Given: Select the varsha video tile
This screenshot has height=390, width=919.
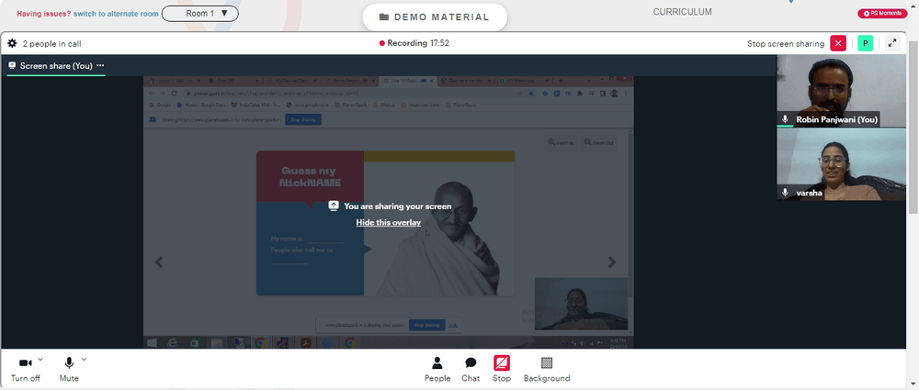Looking at the screenshot, I should pyautogui.click(x=841, y=164).
